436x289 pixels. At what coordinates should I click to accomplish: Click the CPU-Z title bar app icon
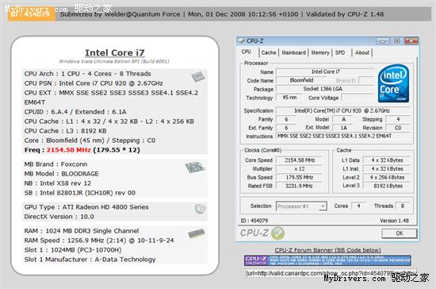(x=241, y=41)
